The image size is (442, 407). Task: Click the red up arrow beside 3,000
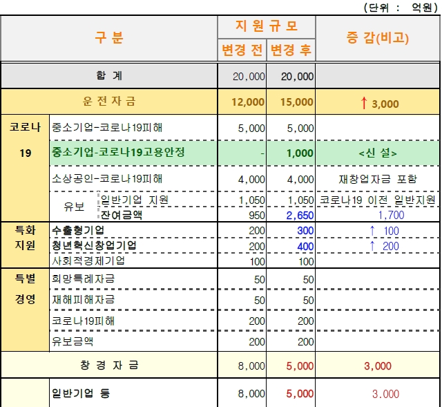pyautogui.click(x=364, y=103)
